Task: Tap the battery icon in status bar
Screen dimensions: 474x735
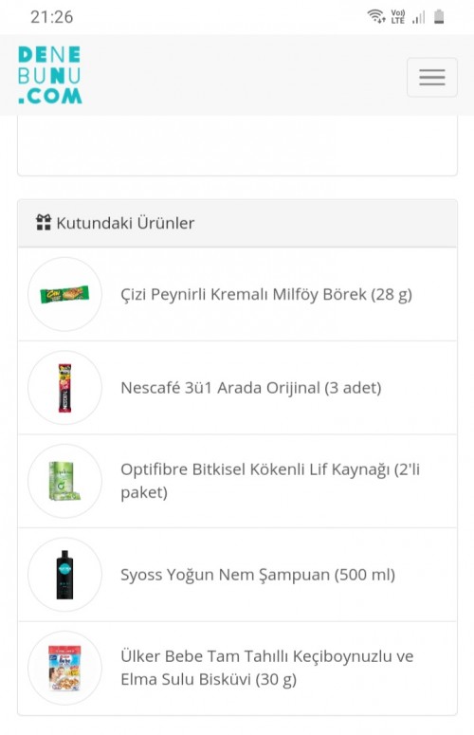Action: click(x=439, y=16)
